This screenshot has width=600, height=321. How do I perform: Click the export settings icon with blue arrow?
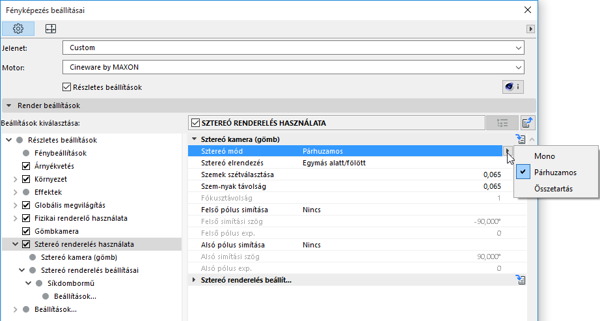click(528, 123)
